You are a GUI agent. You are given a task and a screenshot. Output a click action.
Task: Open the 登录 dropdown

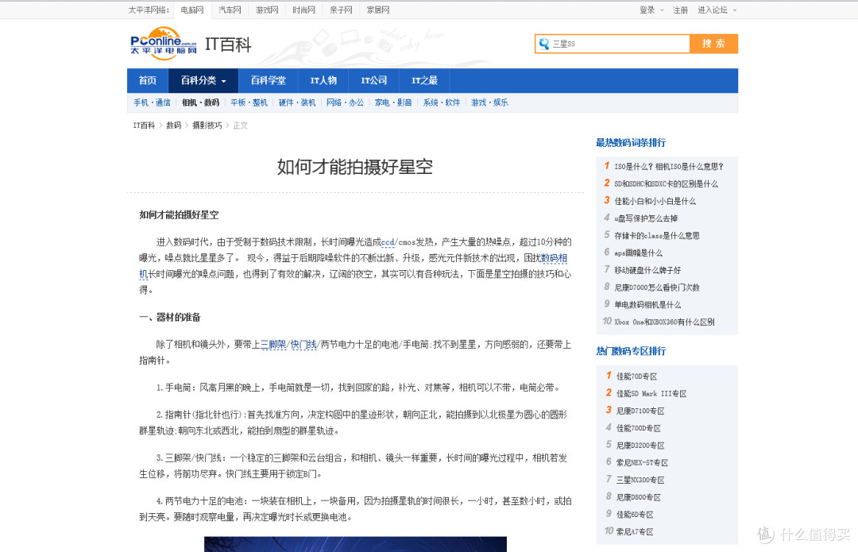coord(651,10)
